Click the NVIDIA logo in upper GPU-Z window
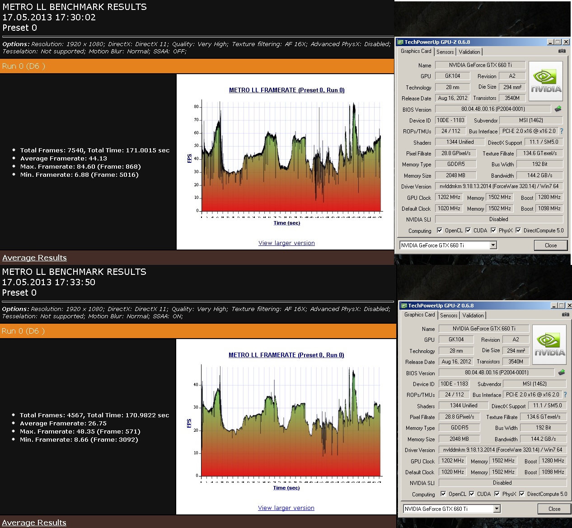The width and height of the screenshot is (572, 528). (546, 81)
